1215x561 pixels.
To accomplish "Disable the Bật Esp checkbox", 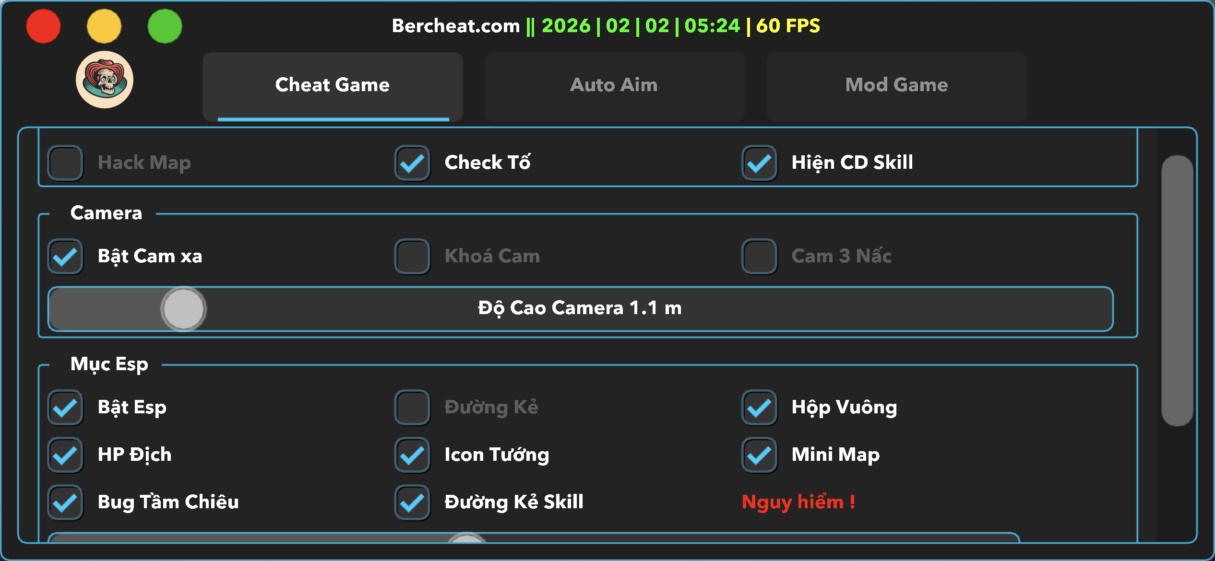I will point(65,407).
